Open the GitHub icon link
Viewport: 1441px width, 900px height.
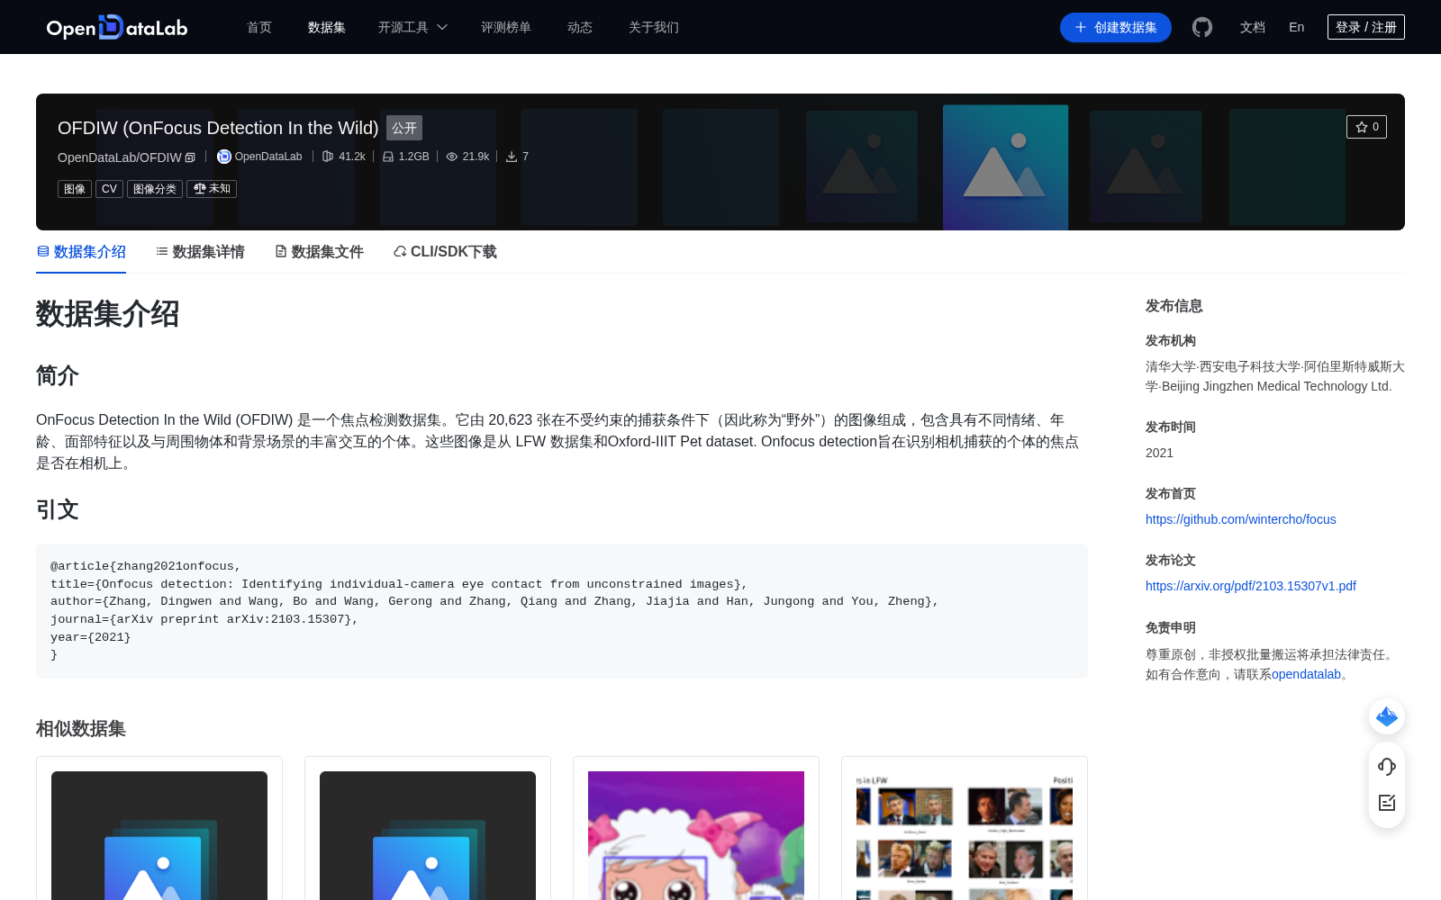coord(1202,27)
